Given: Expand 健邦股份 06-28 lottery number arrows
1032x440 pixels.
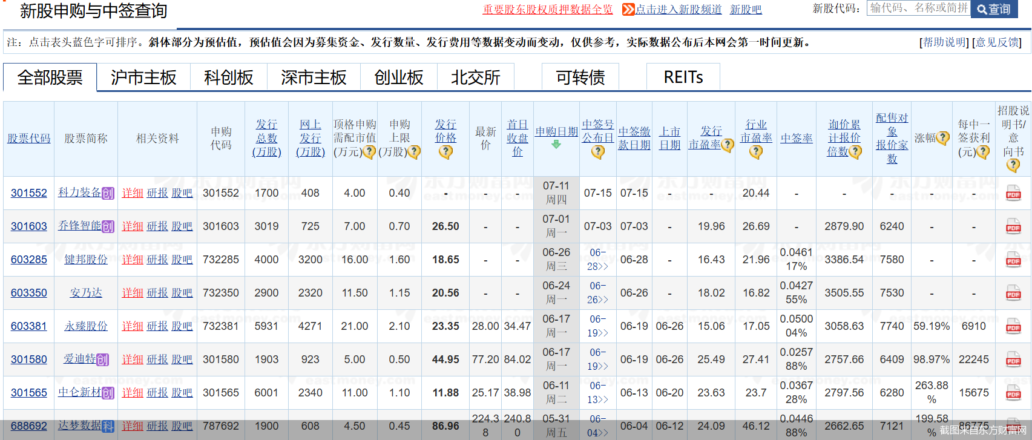Looking at the screenshot, I should [597, 266].
